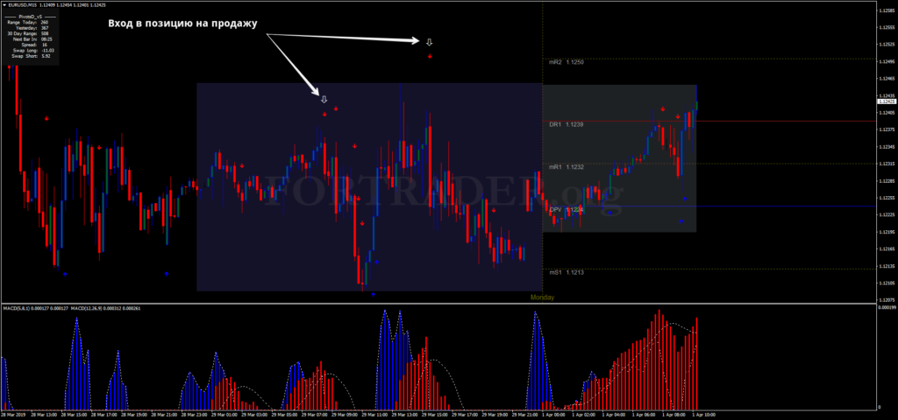Select the DPV 1.1224 daily pivot label
The image size is (898, 420).
pos(566,210)
